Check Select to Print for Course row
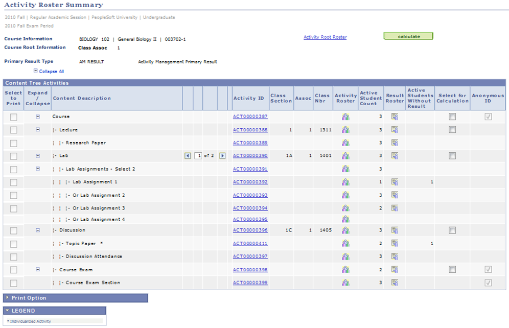 (14, 117)
